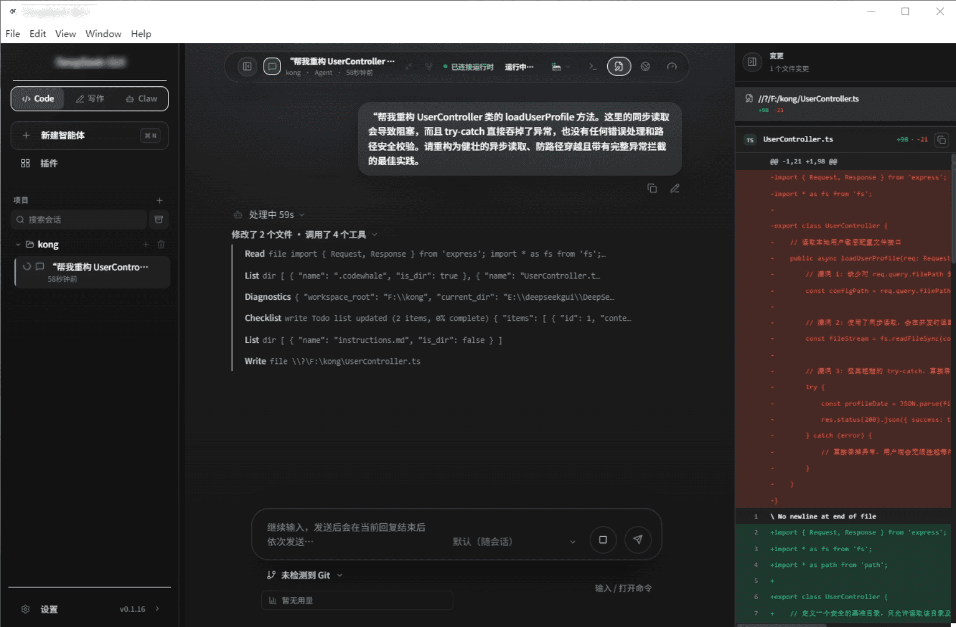Viewport: 956px width, 627px height.
Task: Add new session in kong project
Action: (146, 244)
